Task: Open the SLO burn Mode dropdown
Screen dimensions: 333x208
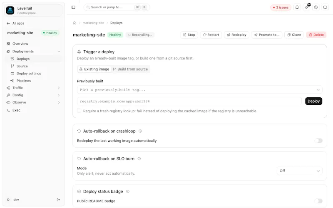Action: (299, 171)
